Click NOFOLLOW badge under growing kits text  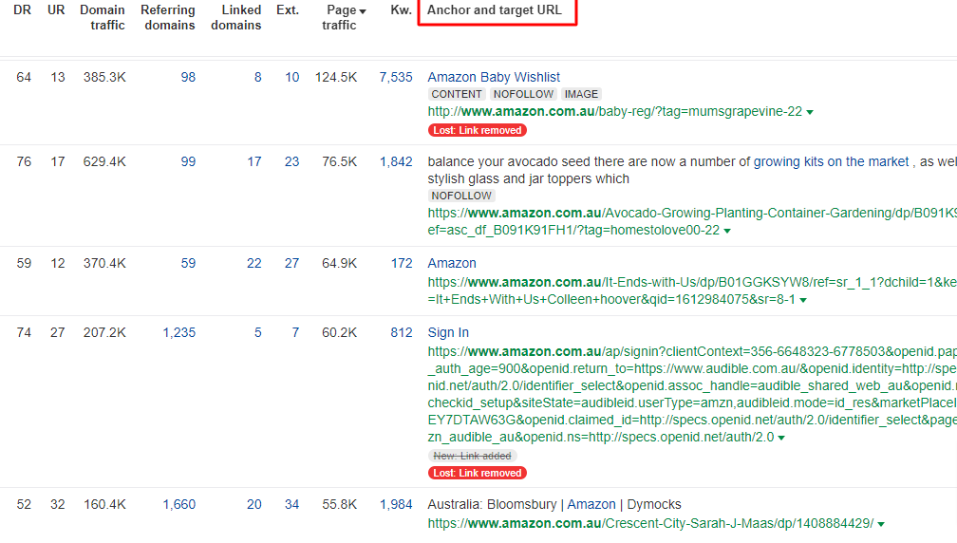click(x=461, y=196)
